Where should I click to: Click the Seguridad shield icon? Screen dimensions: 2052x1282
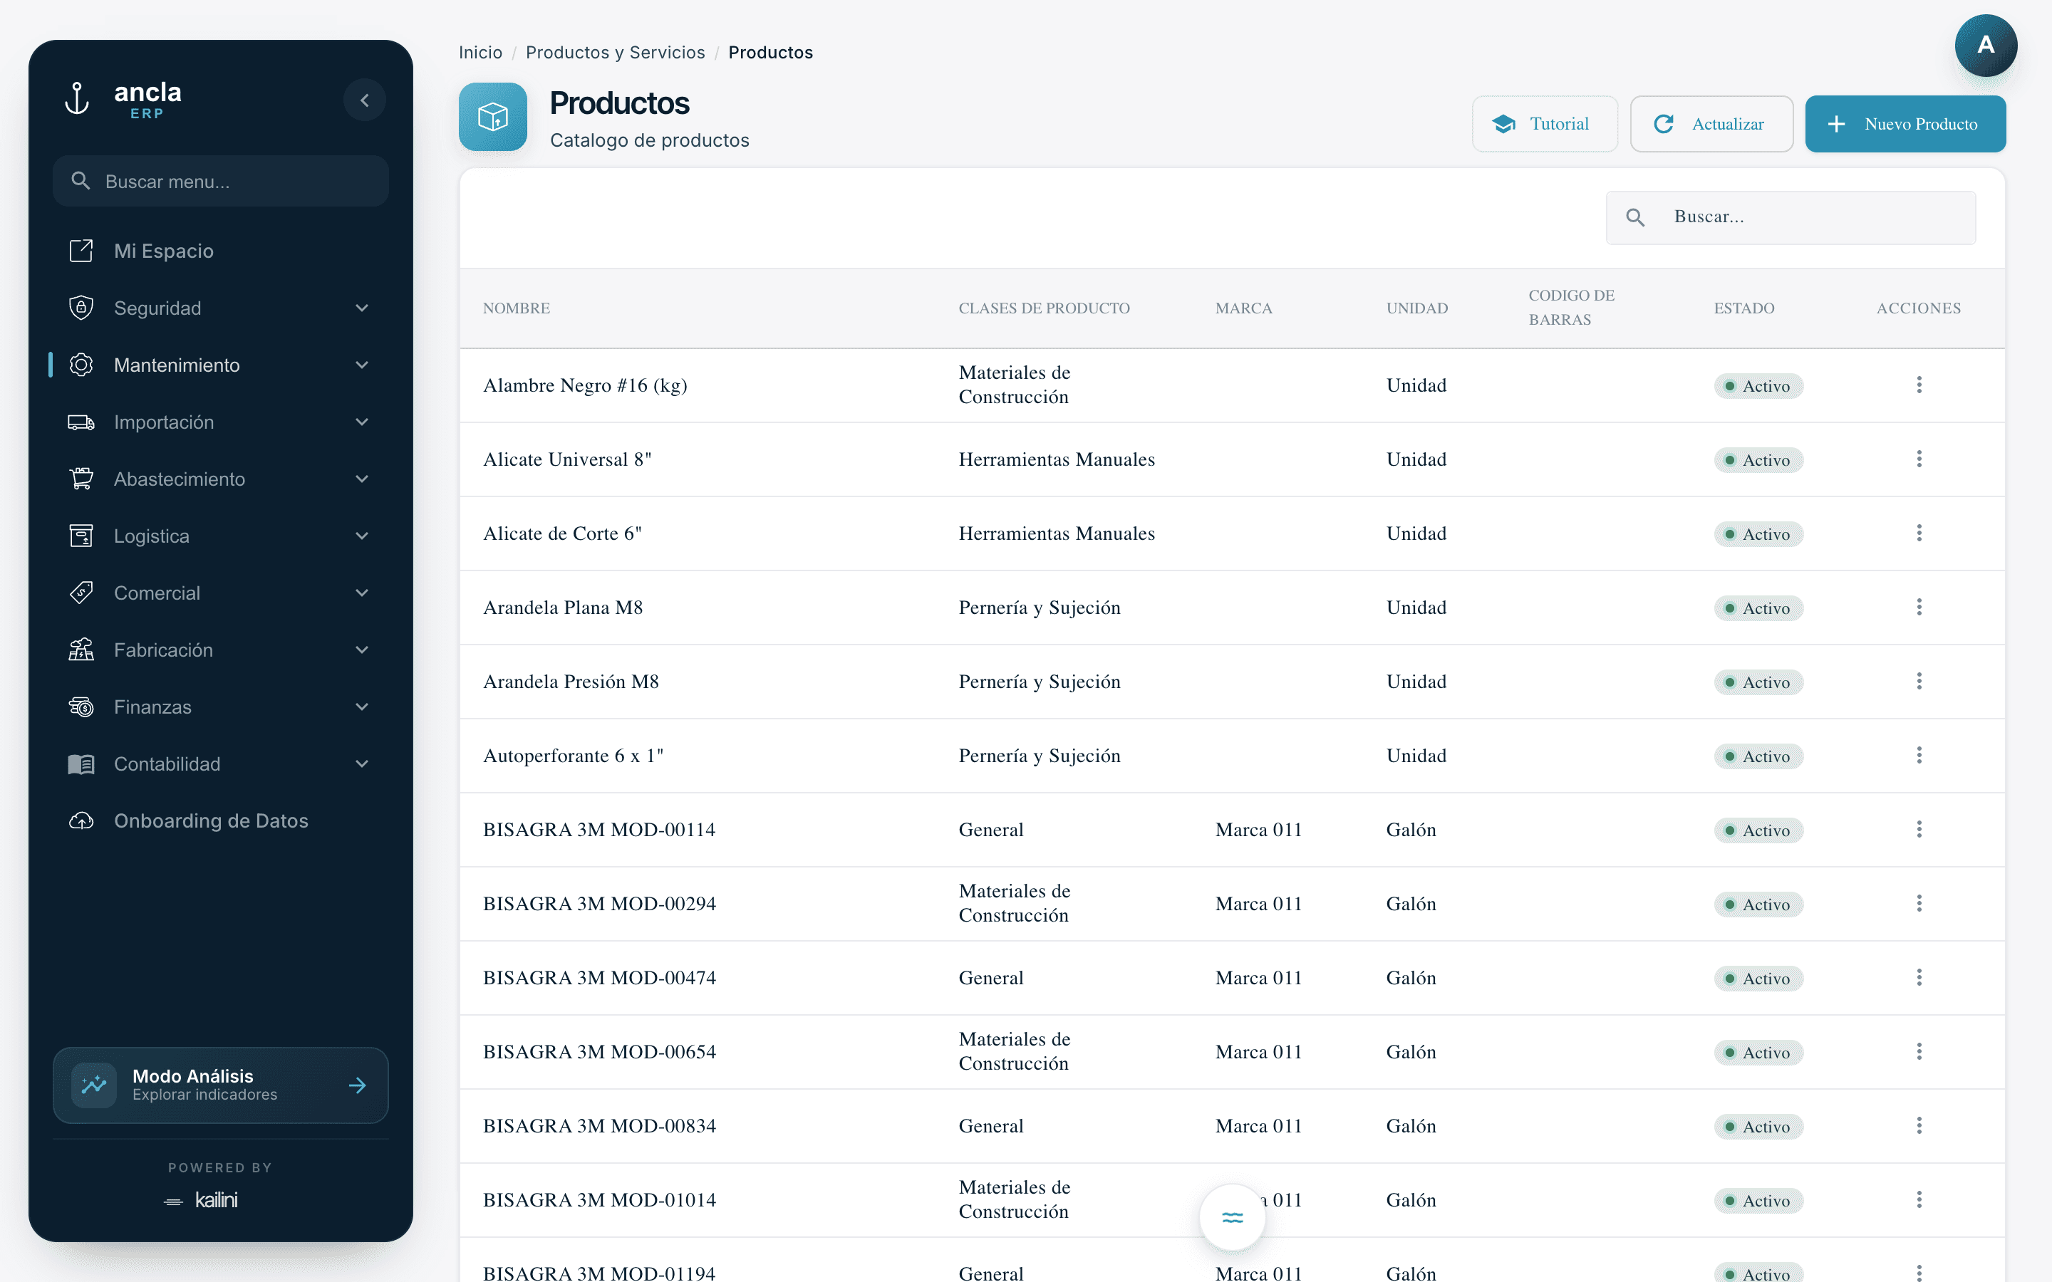point(81,308)
